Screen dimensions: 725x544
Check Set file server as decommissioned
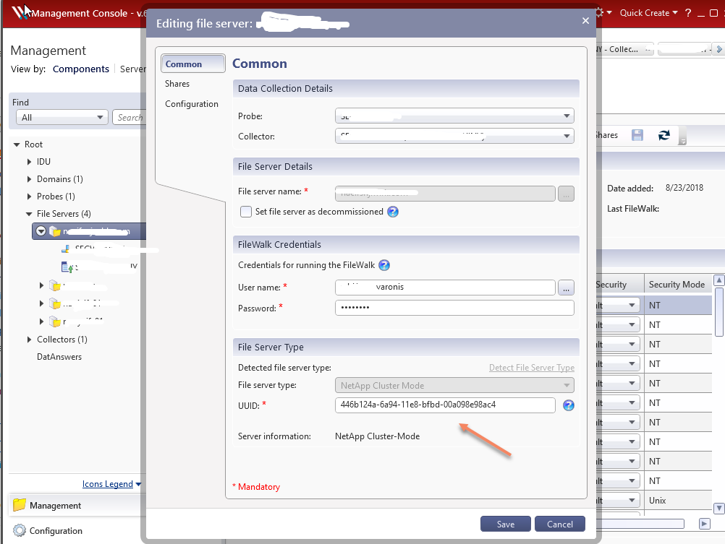246,212
